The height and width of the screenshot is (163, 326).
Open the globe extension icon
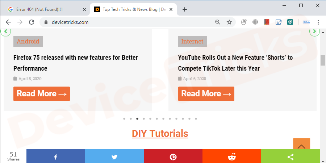pyautogui.click(x=255, y=22)
